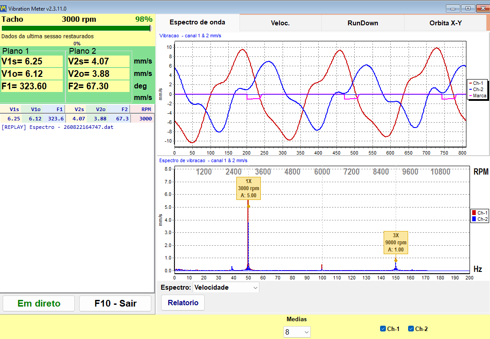This screenshot has height=339, width=490.
Task: Click the 1X 3000 rpm peak label
Action: click(x=248, y=188)
